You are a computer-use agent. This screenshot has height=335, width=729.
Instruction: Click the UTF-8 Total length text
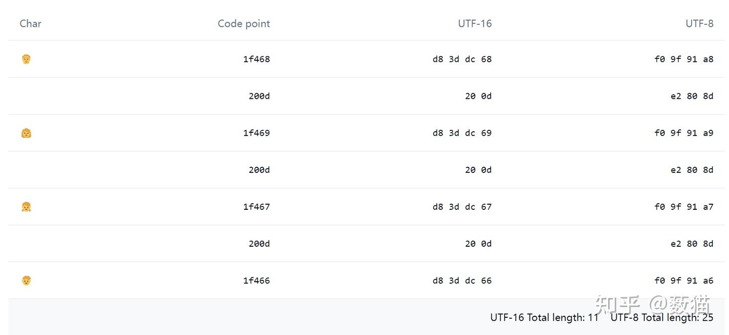[x=662, y=318]
